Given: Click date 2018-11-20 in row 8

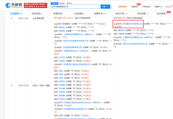Looking at the screenshot, I should pos(23,18).
